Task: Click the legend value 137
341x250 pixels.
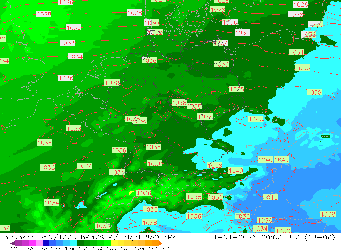Action: (125, 248)
